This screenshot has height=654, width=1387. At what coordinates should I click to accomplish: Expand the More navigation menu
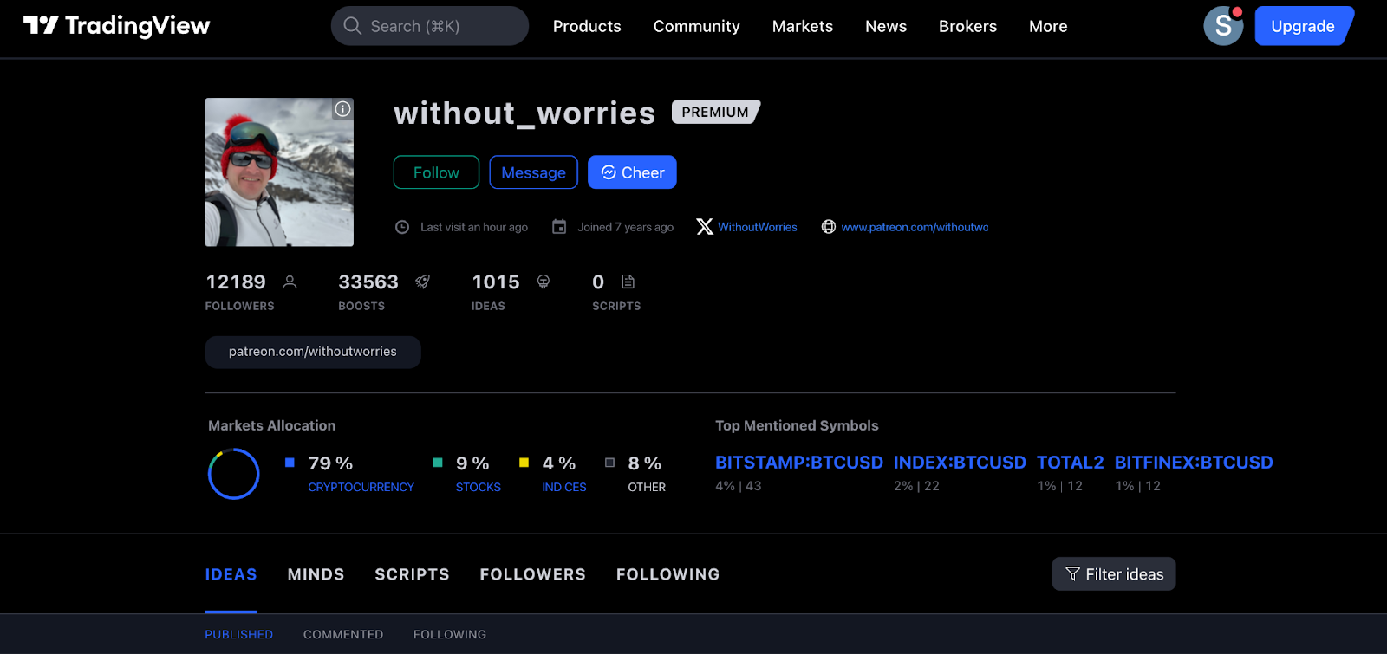click(1047, 26)
